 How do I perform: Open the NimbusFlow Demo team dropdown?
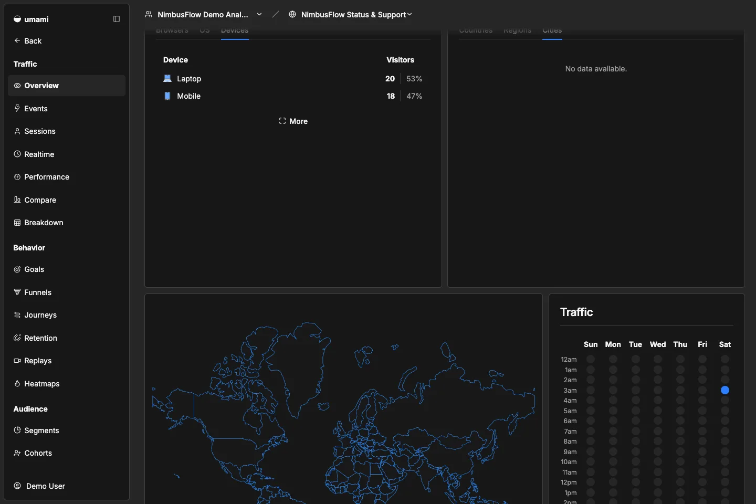coord(204,15)
